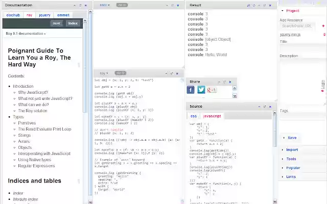Click the up arrow in Share panel
The height and width of the screenshot is (204, 327).
pos(235,88)
